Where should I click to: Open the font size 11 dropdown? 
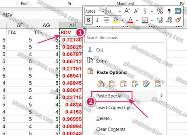click(x=120, y=11)
